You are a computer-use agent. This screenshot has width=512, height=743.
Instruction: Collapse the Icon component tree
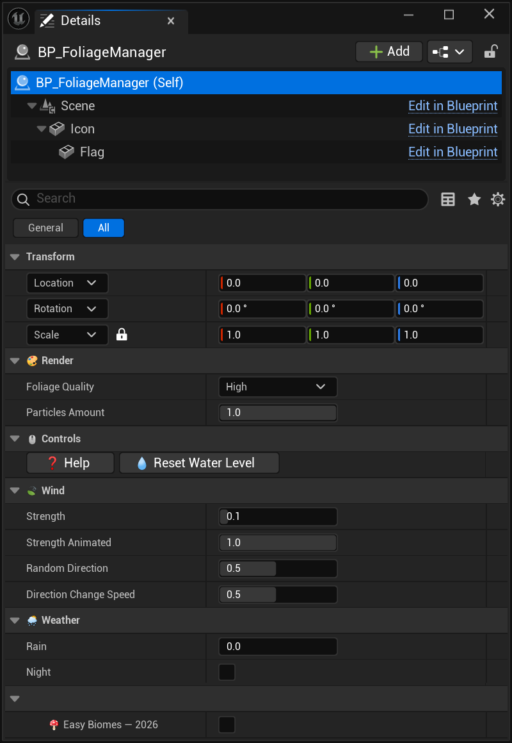tap(42, 129)
